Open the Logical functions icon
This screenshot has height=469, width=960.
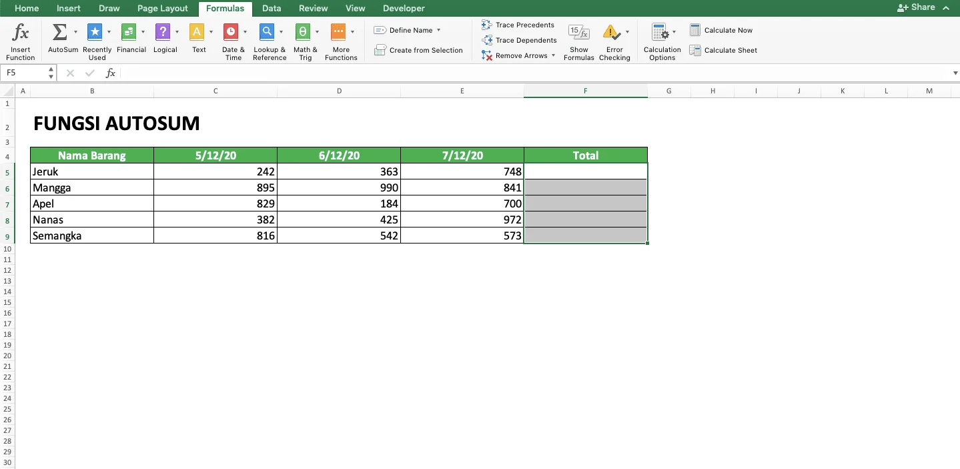coord(162,32)
